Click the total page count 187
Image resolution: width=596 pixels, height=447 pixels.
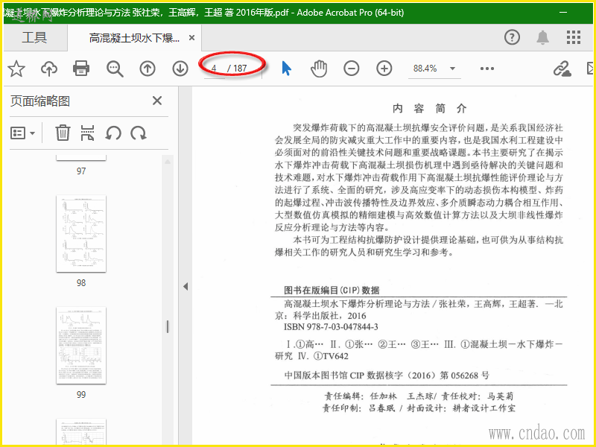[x=240, y=69]
